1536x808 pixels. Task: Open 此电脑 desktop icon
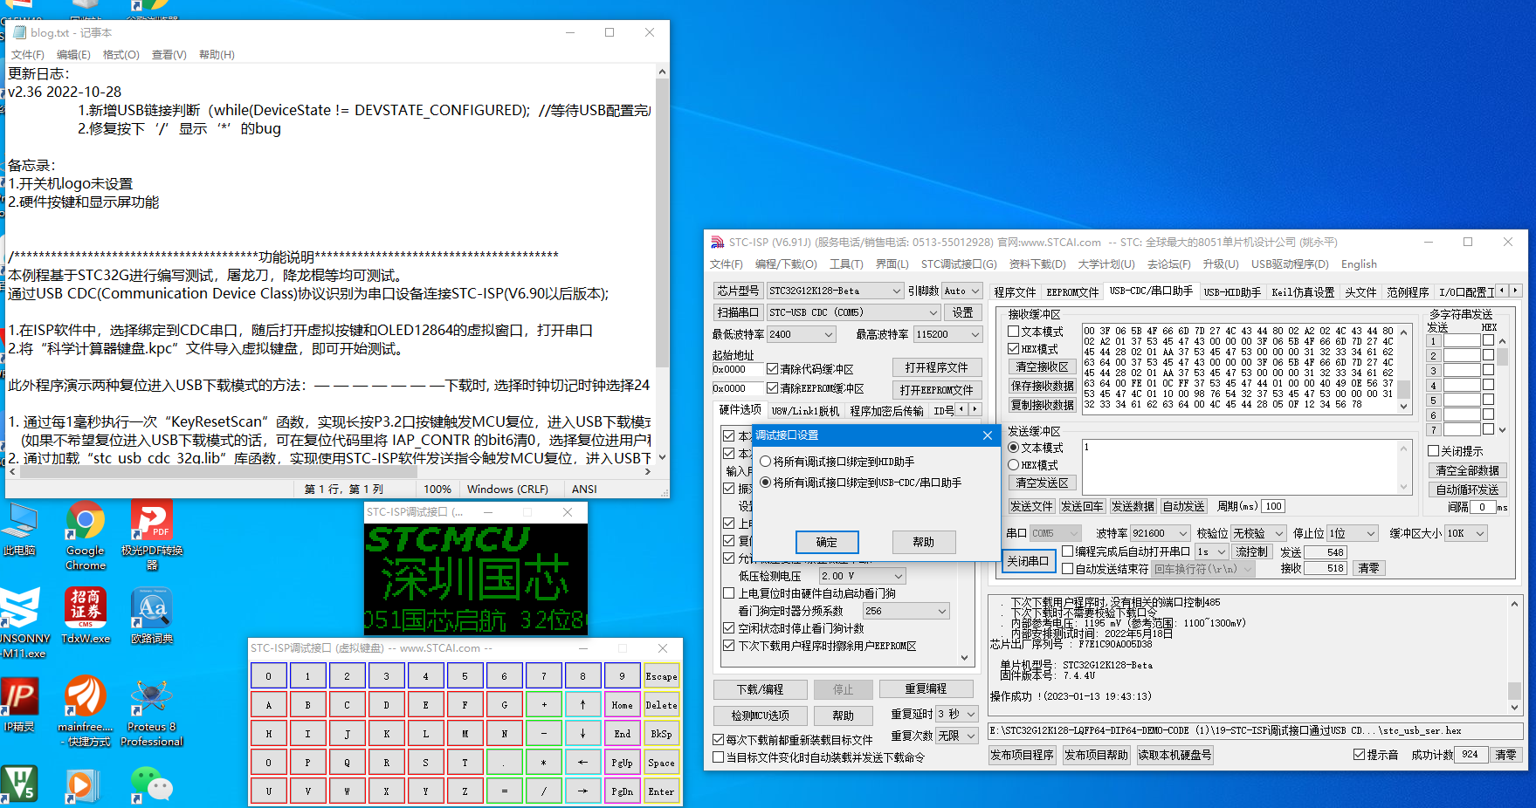pyautogui.click(x=19, y=531)
